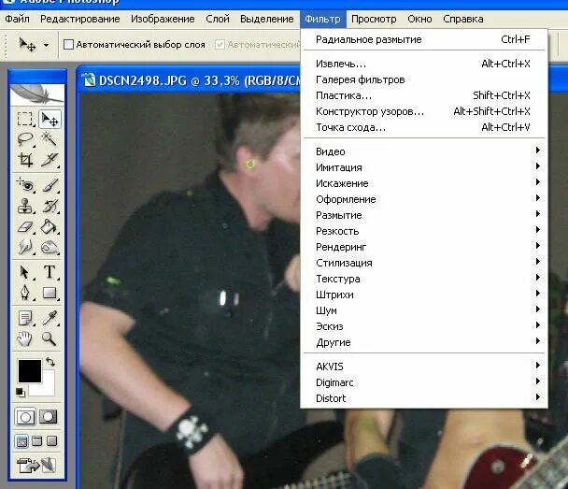Open the Просмотр menu

coord(374,19)
